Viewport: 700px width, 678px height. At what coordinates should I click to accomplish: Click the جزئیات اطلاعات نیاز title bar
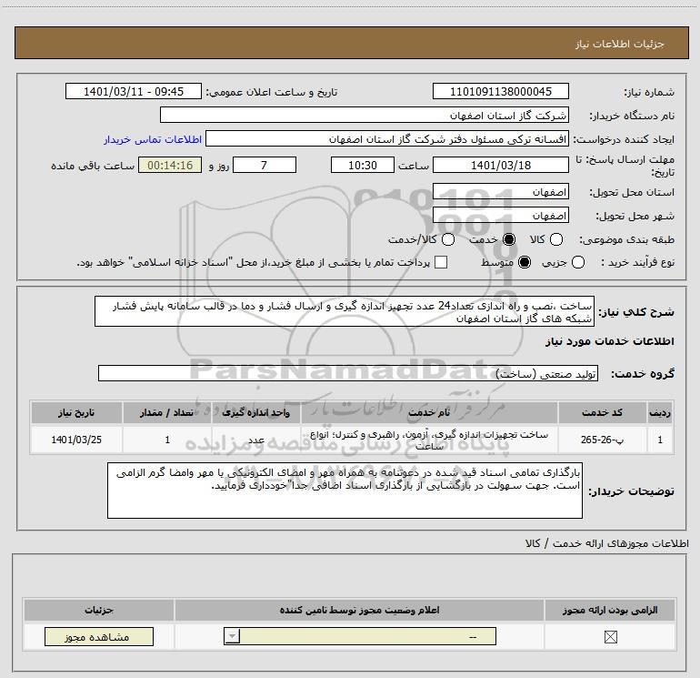352,44
